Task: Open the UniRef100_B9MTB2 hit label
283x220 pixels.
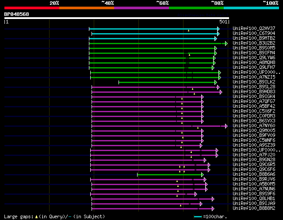Action: (254, 38)
